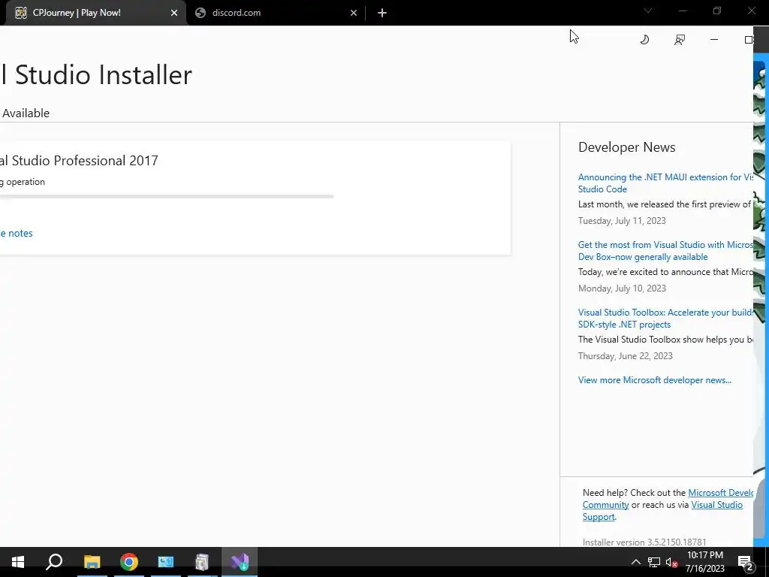The width and height of the screenshot is (769, 577).
Task: Click the Studio Installer title text
Action: pos(96,75)
